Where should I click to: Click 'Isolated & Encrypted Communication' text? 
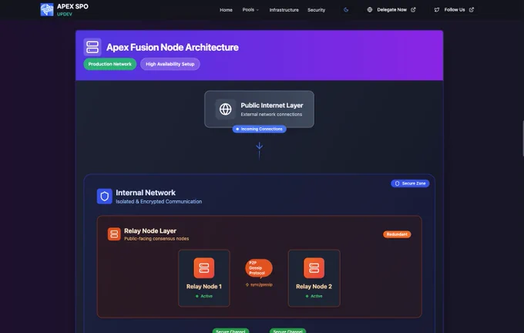159,202
